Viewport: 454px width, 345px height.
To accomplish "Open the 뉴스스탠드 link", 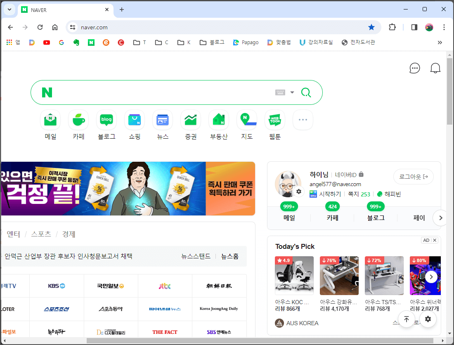I will (196, 256).
